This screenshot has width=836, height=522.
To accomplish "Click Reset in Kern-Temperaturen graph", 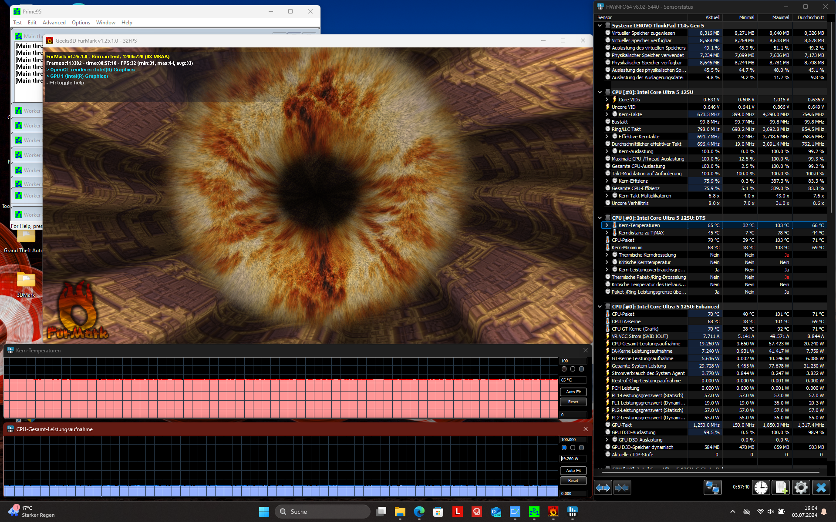I will tap(573, 402).
